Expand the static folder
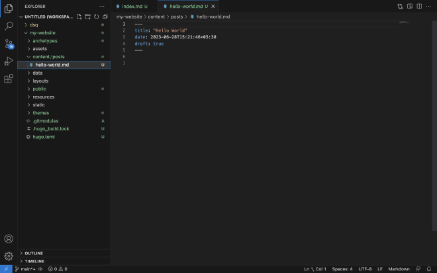The height and width of the screenshot is (273, 437). [x=64, y=105]
